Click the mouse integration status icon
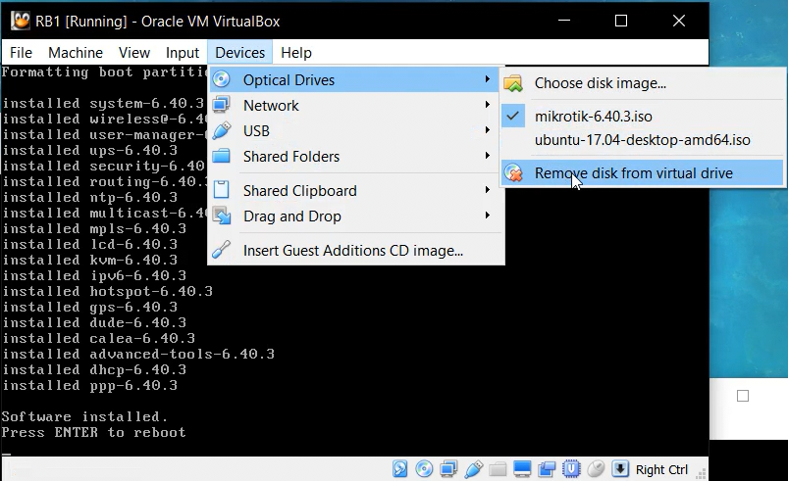This screenshot has height=481, width=788. (x=596, y=469)
